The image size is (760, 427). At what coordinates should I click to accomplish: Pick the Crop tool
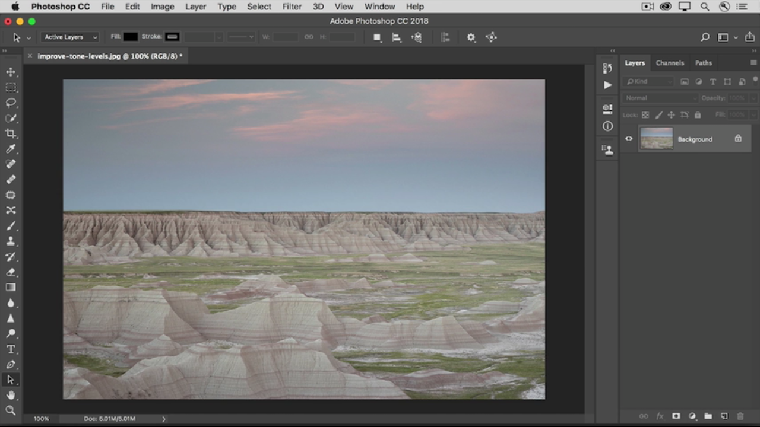[x=11, y=133]
